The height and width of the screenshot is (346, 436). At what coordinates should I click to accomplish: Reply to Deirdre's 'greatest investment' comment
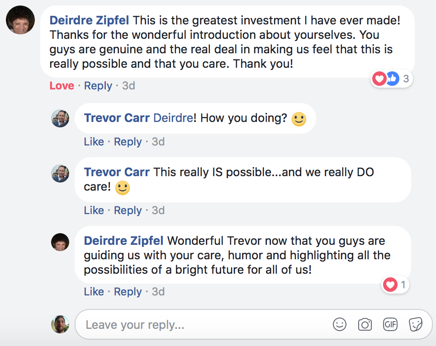98,86
